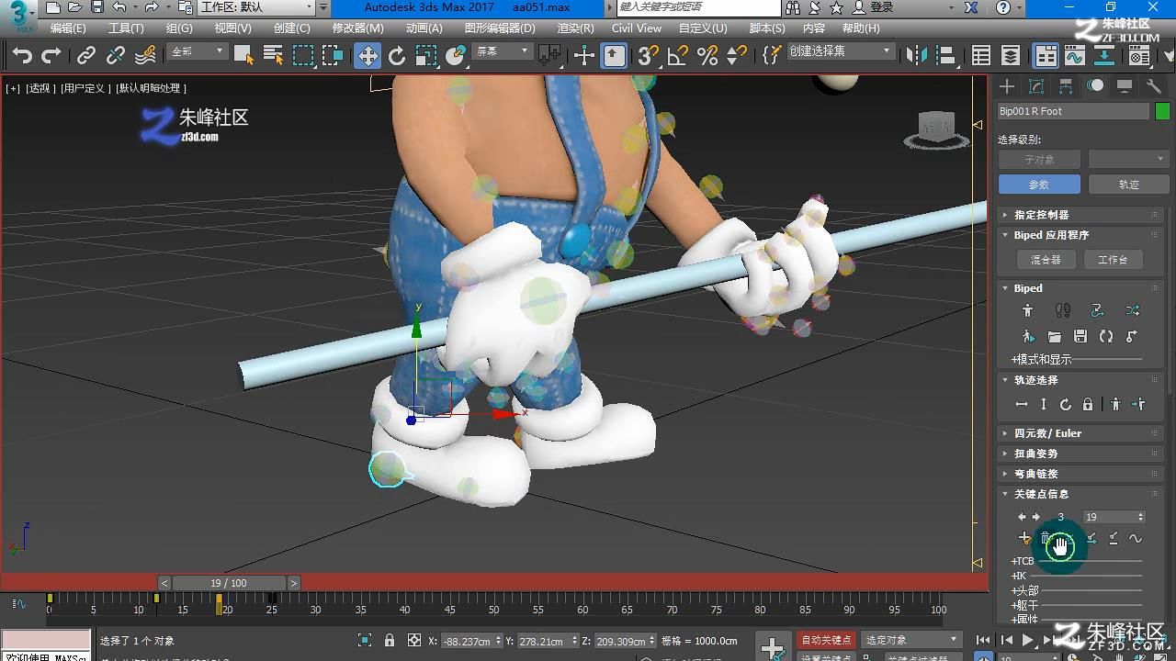The width and height of the screenshot is (1176, 661).
Task: Click the 工作台 button
Action: (x=1113, y=260)
